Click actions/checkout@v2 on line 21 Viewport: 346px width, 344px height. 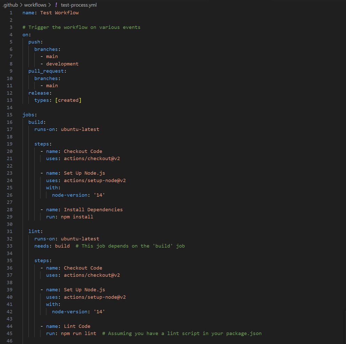92,158
